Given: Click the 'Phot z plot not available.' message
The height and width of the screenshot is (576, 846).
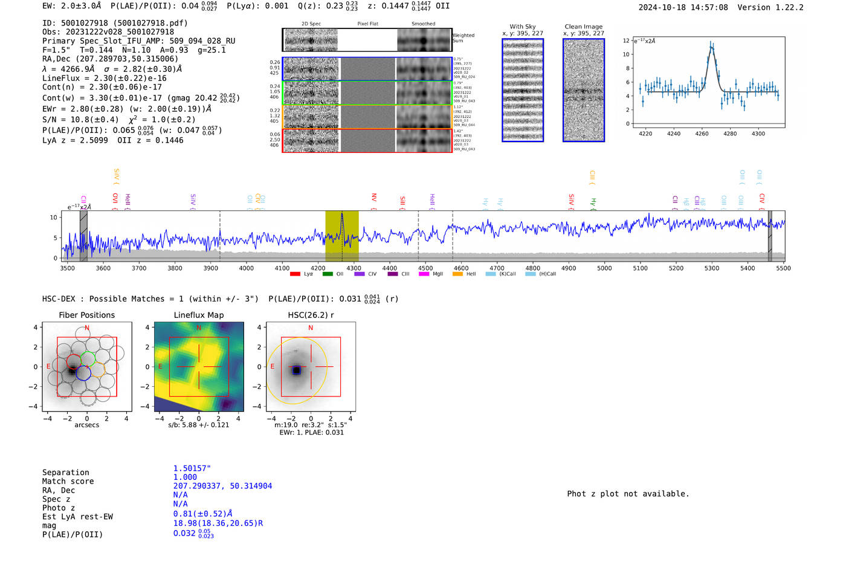Looking at the screenshot, I should point(628,494).
